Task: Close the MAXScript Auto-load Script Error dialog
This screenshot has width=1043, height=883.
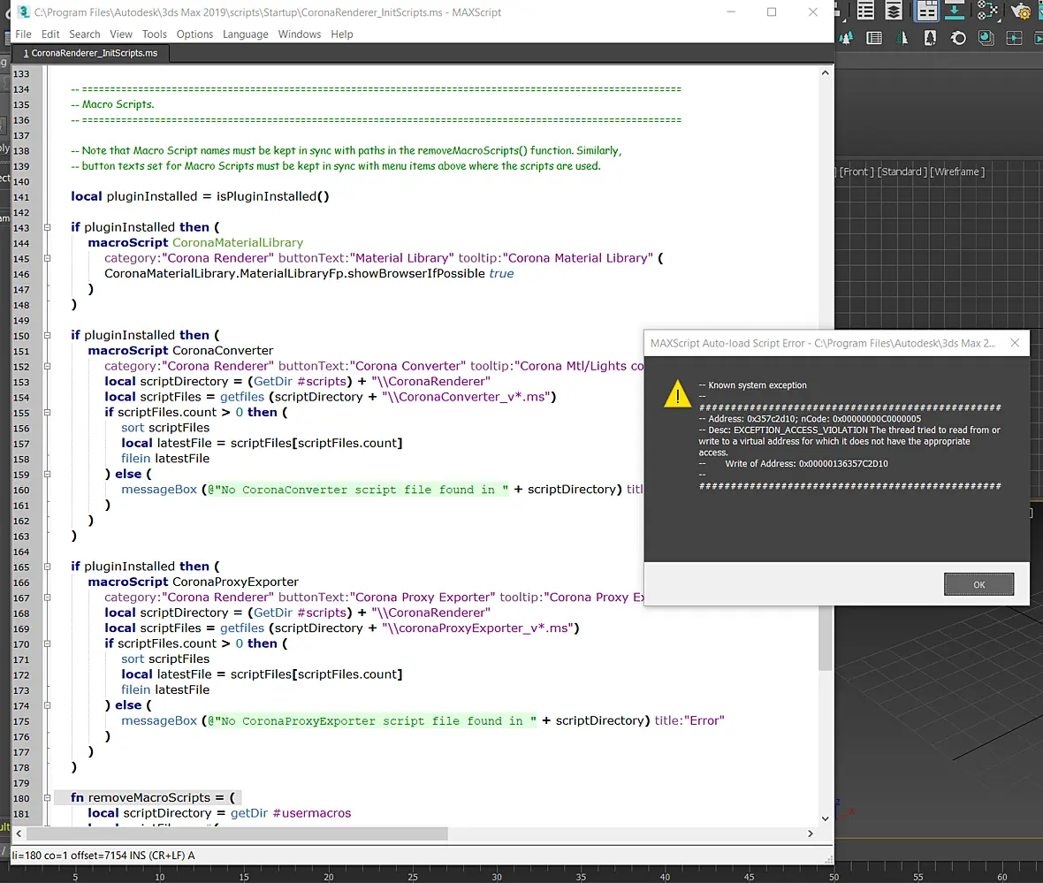Action: tap(1015, 343)
